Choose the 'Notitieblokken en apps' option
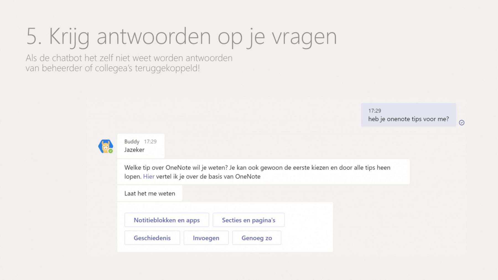 click(167, 220)
